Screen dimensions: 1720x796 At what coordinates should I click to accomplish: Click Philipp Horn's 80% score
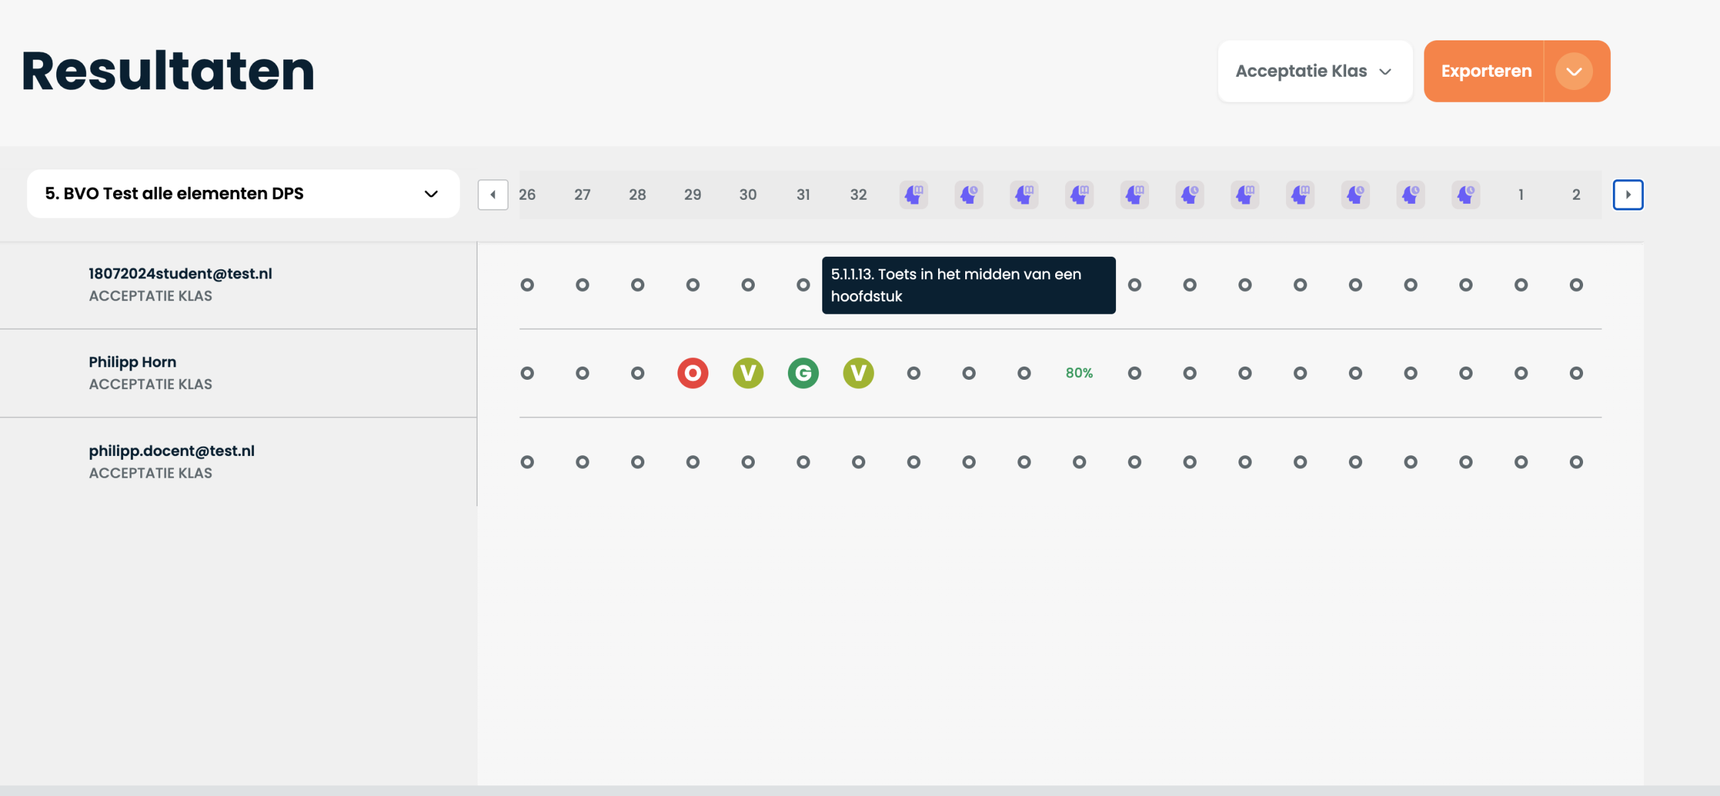coord(1078,373)
